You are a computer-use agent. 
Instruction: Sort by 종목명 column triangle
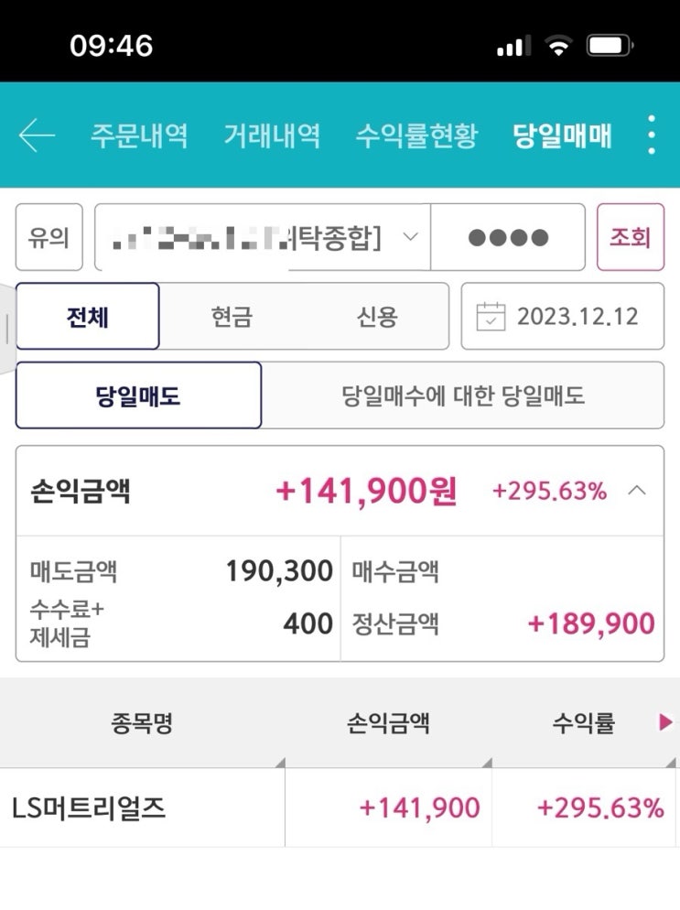point(280,762)
